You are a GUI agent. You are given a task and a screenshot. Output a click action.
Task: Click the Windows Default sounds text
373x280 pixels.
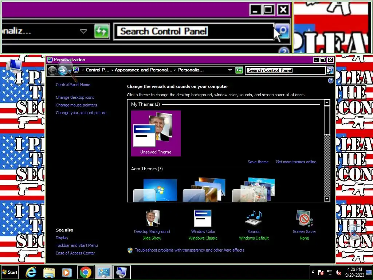tap(254, 238)
